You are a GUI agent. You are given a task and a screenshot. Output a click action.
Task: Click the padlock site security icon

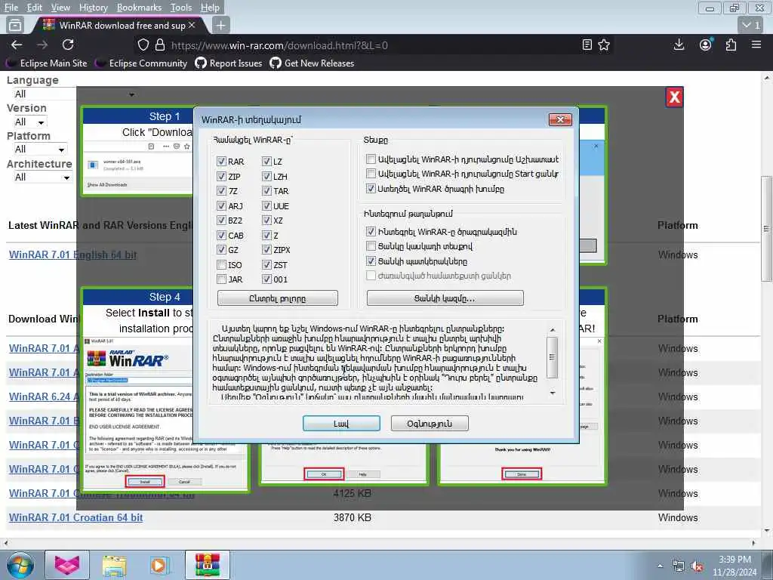tap(160, 45)
